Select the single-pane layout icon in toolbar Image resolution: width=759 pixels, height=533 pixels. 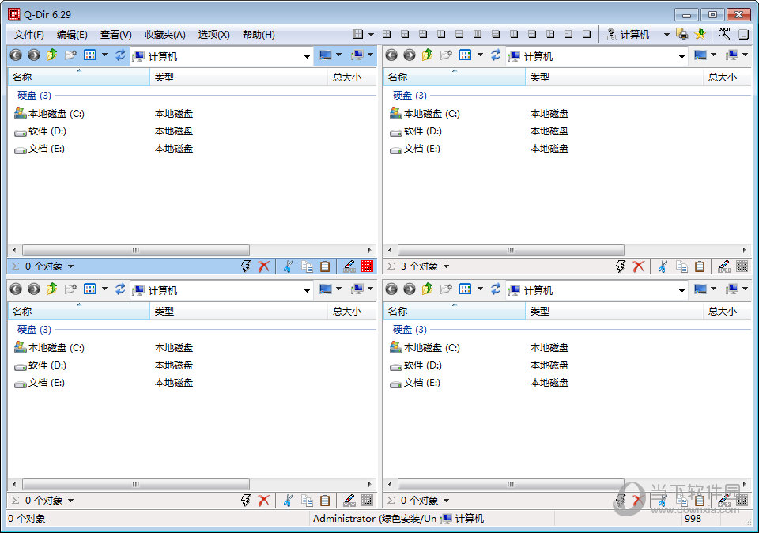[x=587, y=34]
